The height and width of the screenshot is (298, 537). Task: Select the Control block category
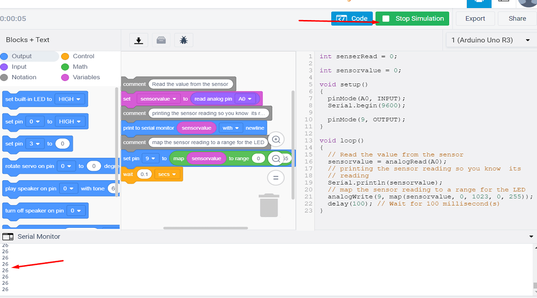pos(83,56)
